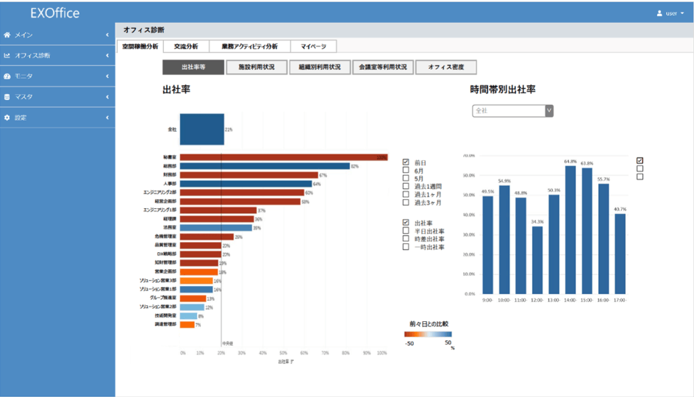Check the 半日出社率 checkbox
The height and width of the screenshot is (397, 694).
[406, 231]
